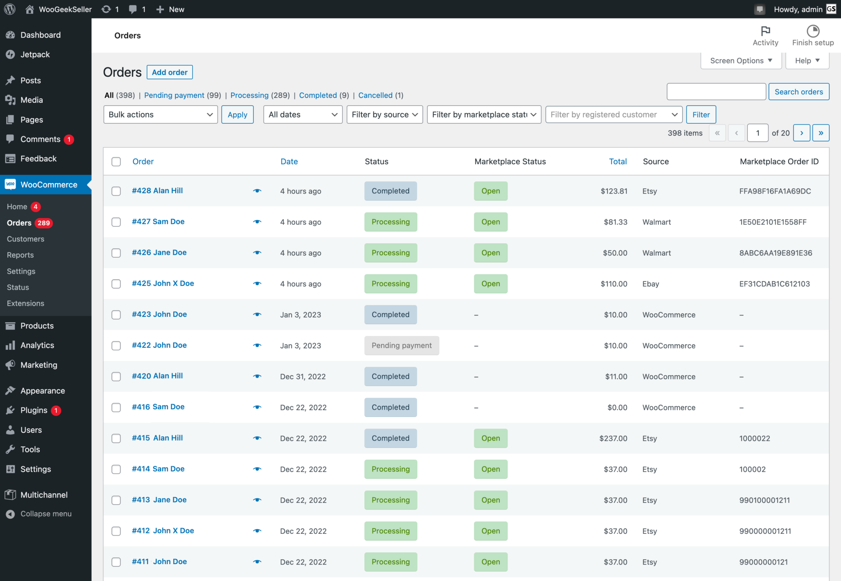This screenshot has height=581, width=841.
Task: Open Screen Options
Action: (x=740, y=60)
